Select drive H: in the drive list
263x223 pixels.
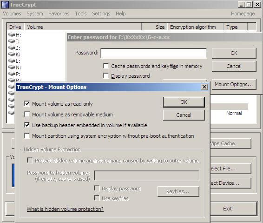point(14,35)
